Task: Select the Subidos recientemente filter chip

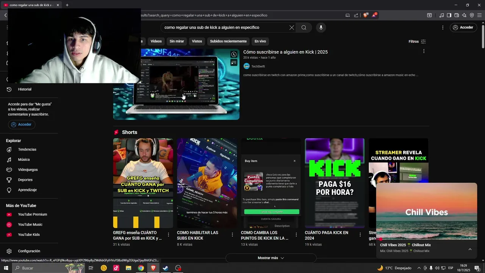Action: (x=228, y=41)
